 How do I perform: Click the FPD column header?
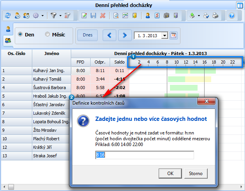(80, 62)
